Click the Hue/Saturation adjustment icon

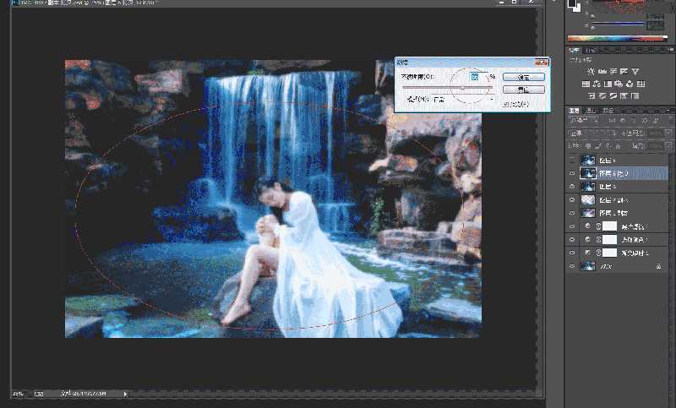click(x=586, y=84)
